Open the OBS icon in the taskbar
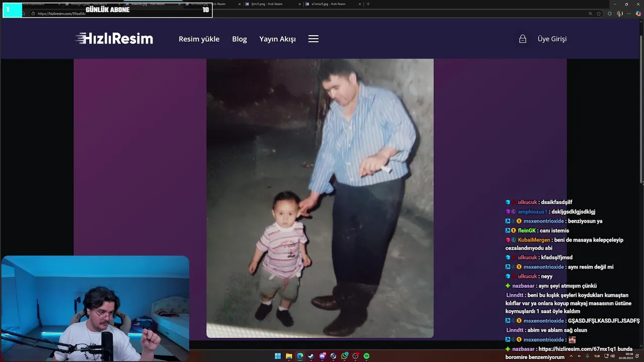This screenshot has width=644, height=362. point(355,356)
